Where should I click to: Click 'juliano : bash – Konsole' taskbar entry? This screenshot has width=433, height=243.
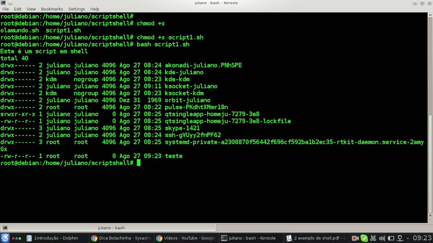click(251, 238)
